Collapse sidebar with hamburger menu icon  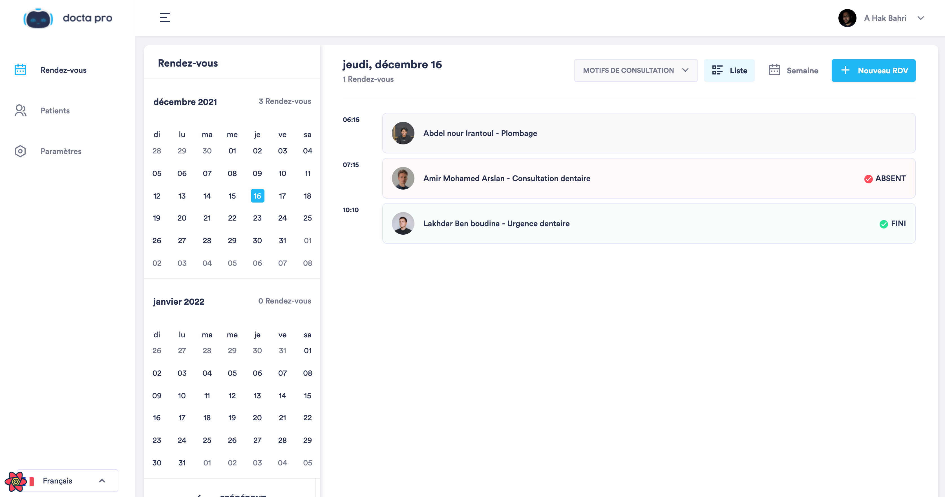(165, 17)
